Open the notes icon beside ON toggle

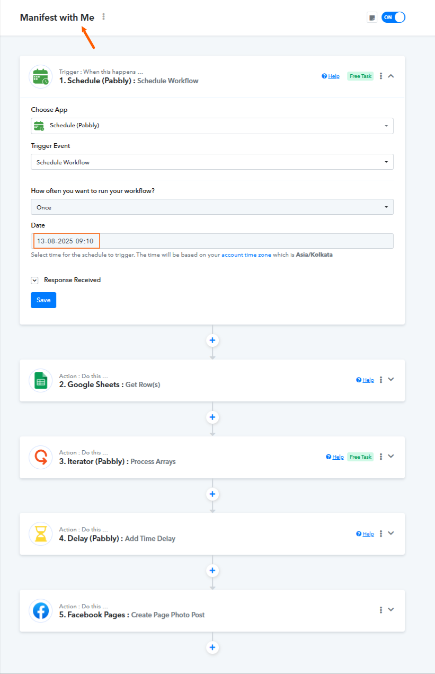[x=372, y=17]
